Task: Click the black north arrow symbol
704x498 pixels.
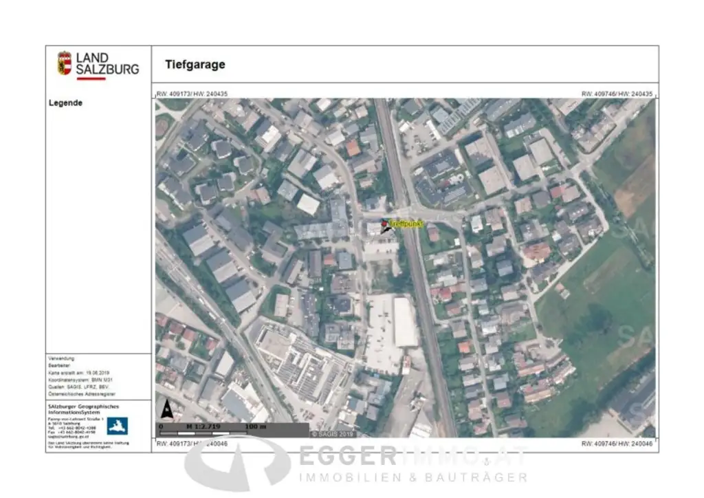Action: tap(165, 409)
